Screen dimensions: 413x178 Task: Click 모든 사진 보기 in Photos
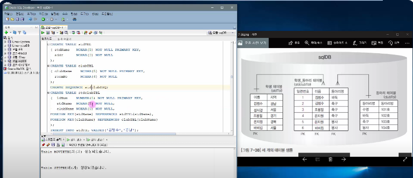click(x=253, y=43)
